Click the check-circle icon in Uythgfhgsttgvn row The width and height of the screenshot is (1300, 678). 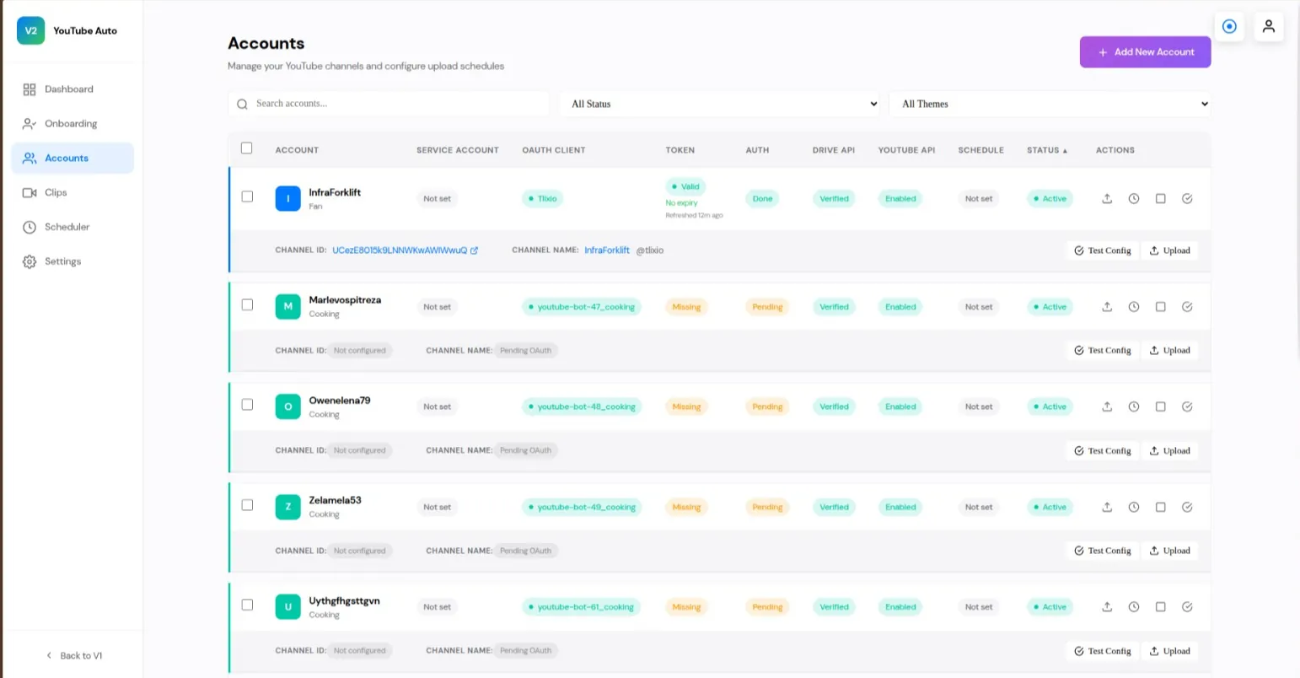[x=1187, y=607]
